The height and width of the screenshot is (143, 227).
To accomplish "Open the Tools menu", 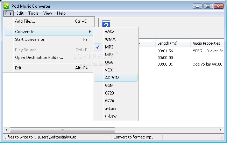I will click(33, 13).
